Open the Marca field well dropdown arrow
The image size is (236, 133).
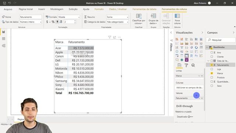(x=199, y=76)
